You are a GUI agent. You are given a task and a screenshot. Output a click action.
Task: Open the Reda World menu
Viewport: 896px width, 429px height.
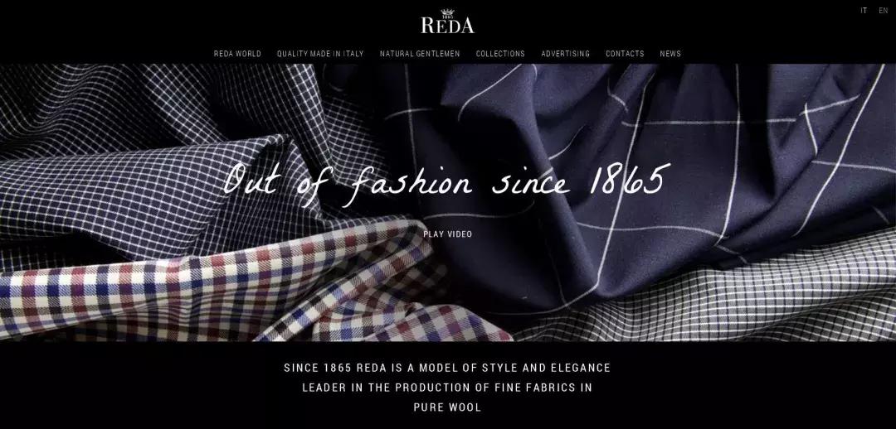[x=237, y=54]
